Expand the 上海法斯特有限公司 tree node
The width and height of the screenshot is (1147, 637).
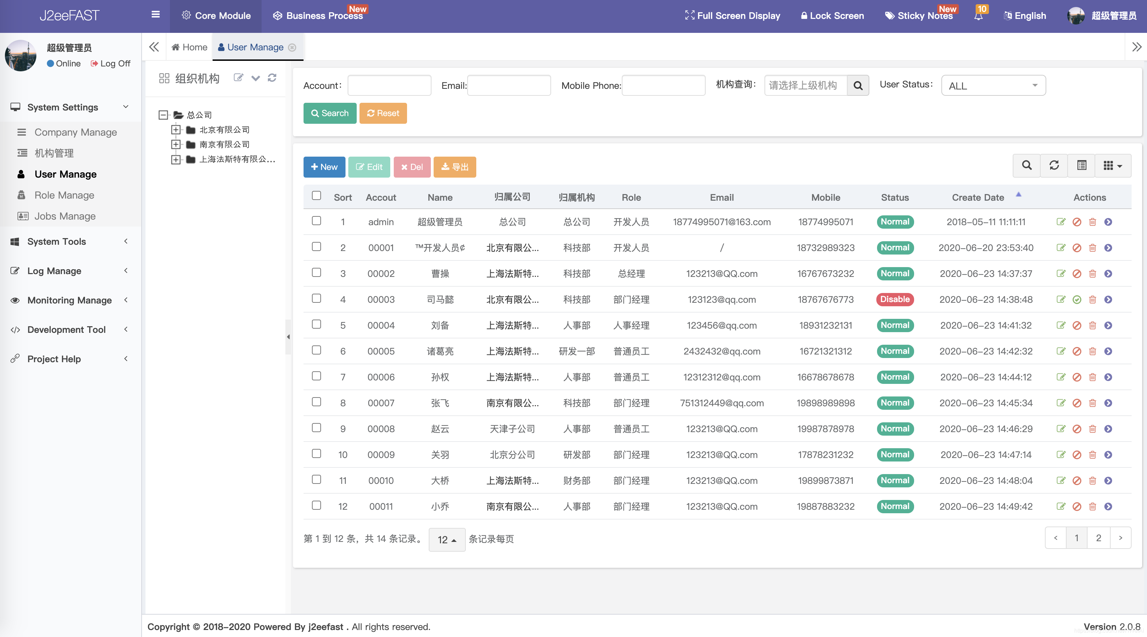point(176,159)
